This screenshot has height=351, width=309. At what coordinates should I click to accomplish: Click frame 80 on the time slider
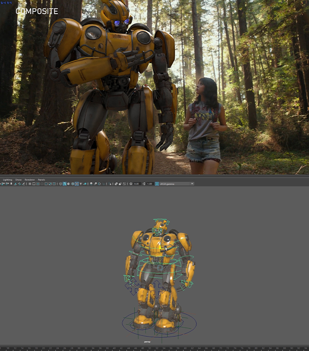pos(255,348)
